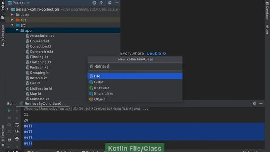
Task: Expand the .idea folder
Action: [x=12, y=14]
